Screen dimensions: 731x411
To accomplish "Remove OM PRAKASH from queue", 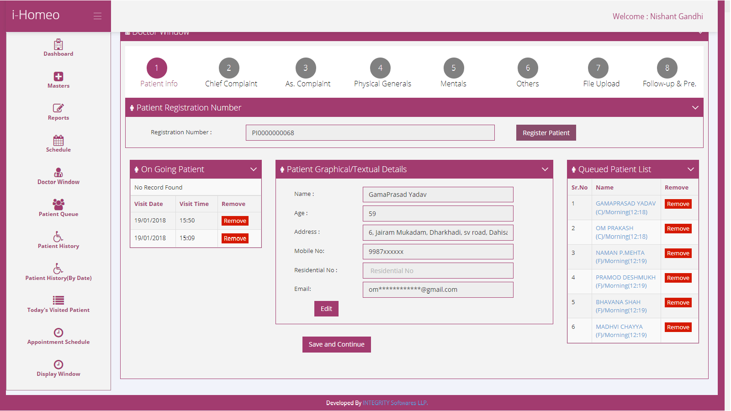I will pyautogui.click(x=678, y=229).
